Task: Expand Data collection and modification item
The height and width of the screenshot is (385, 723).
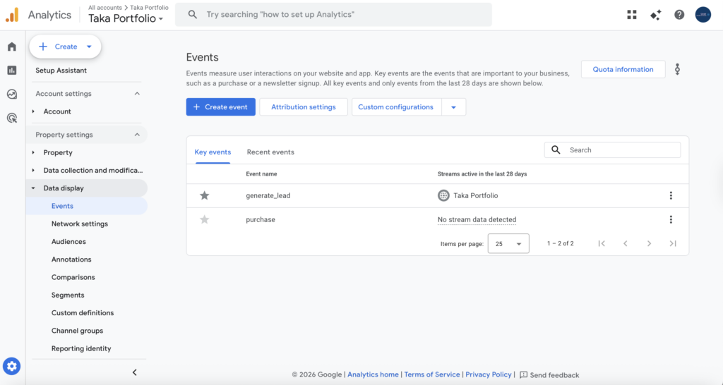Action: click(x=33, y=171)
